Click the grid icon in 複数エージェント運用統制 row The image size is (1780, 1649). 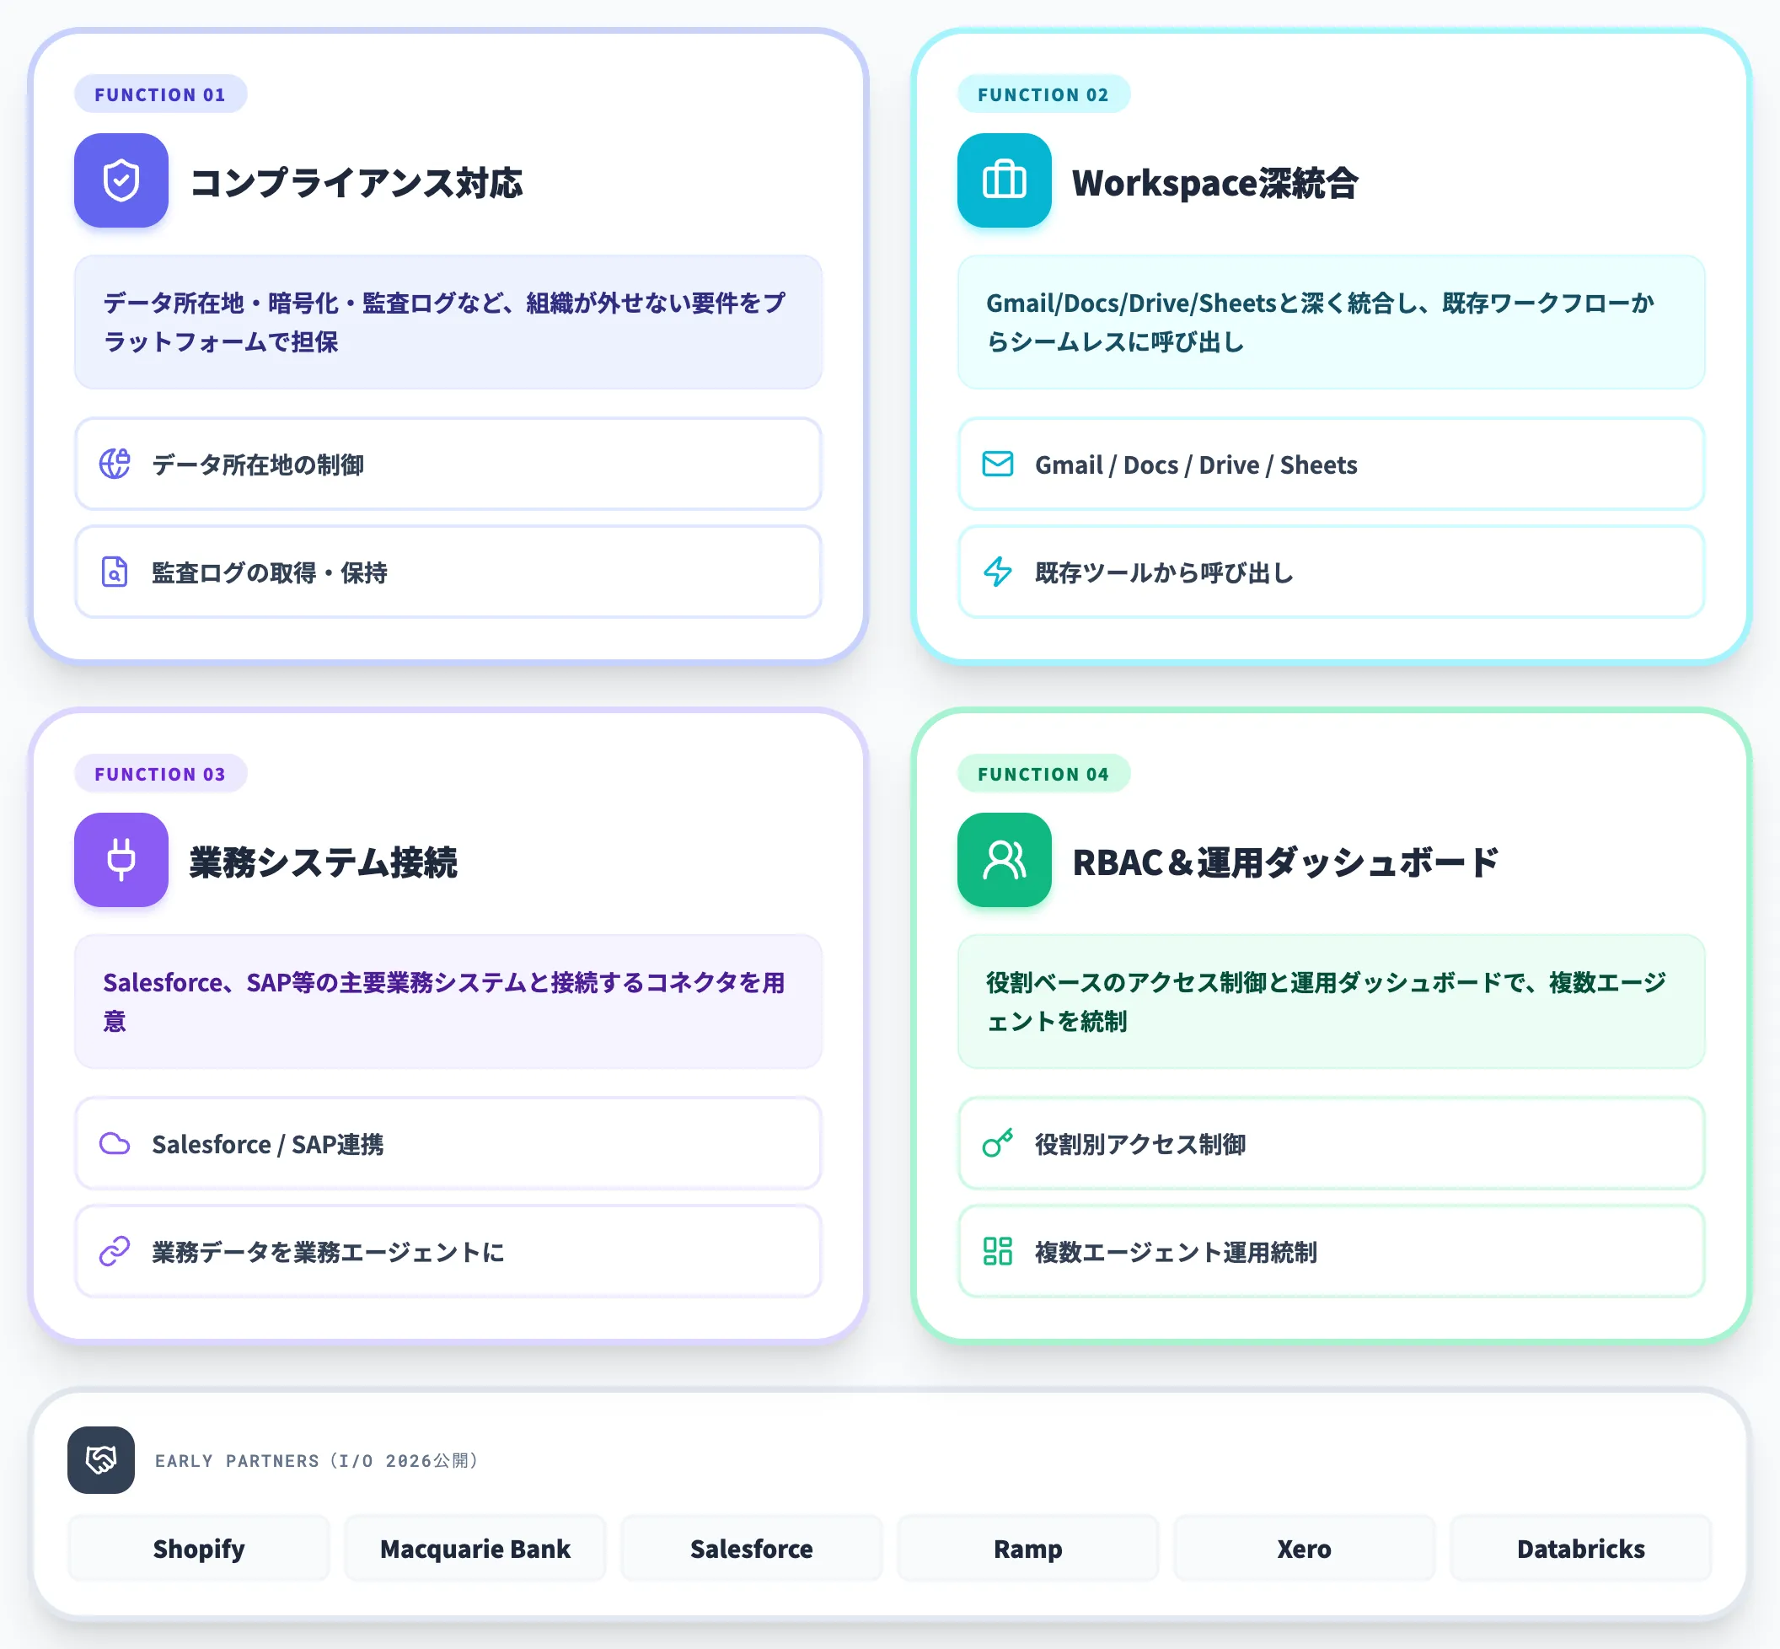[x=998, y=1251]
